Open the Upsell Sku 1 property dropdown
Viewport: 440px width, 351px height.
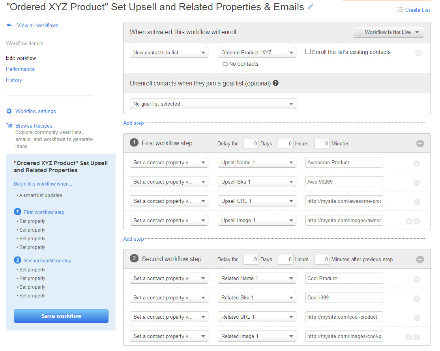pyautogui.click(x=257, y=182)
